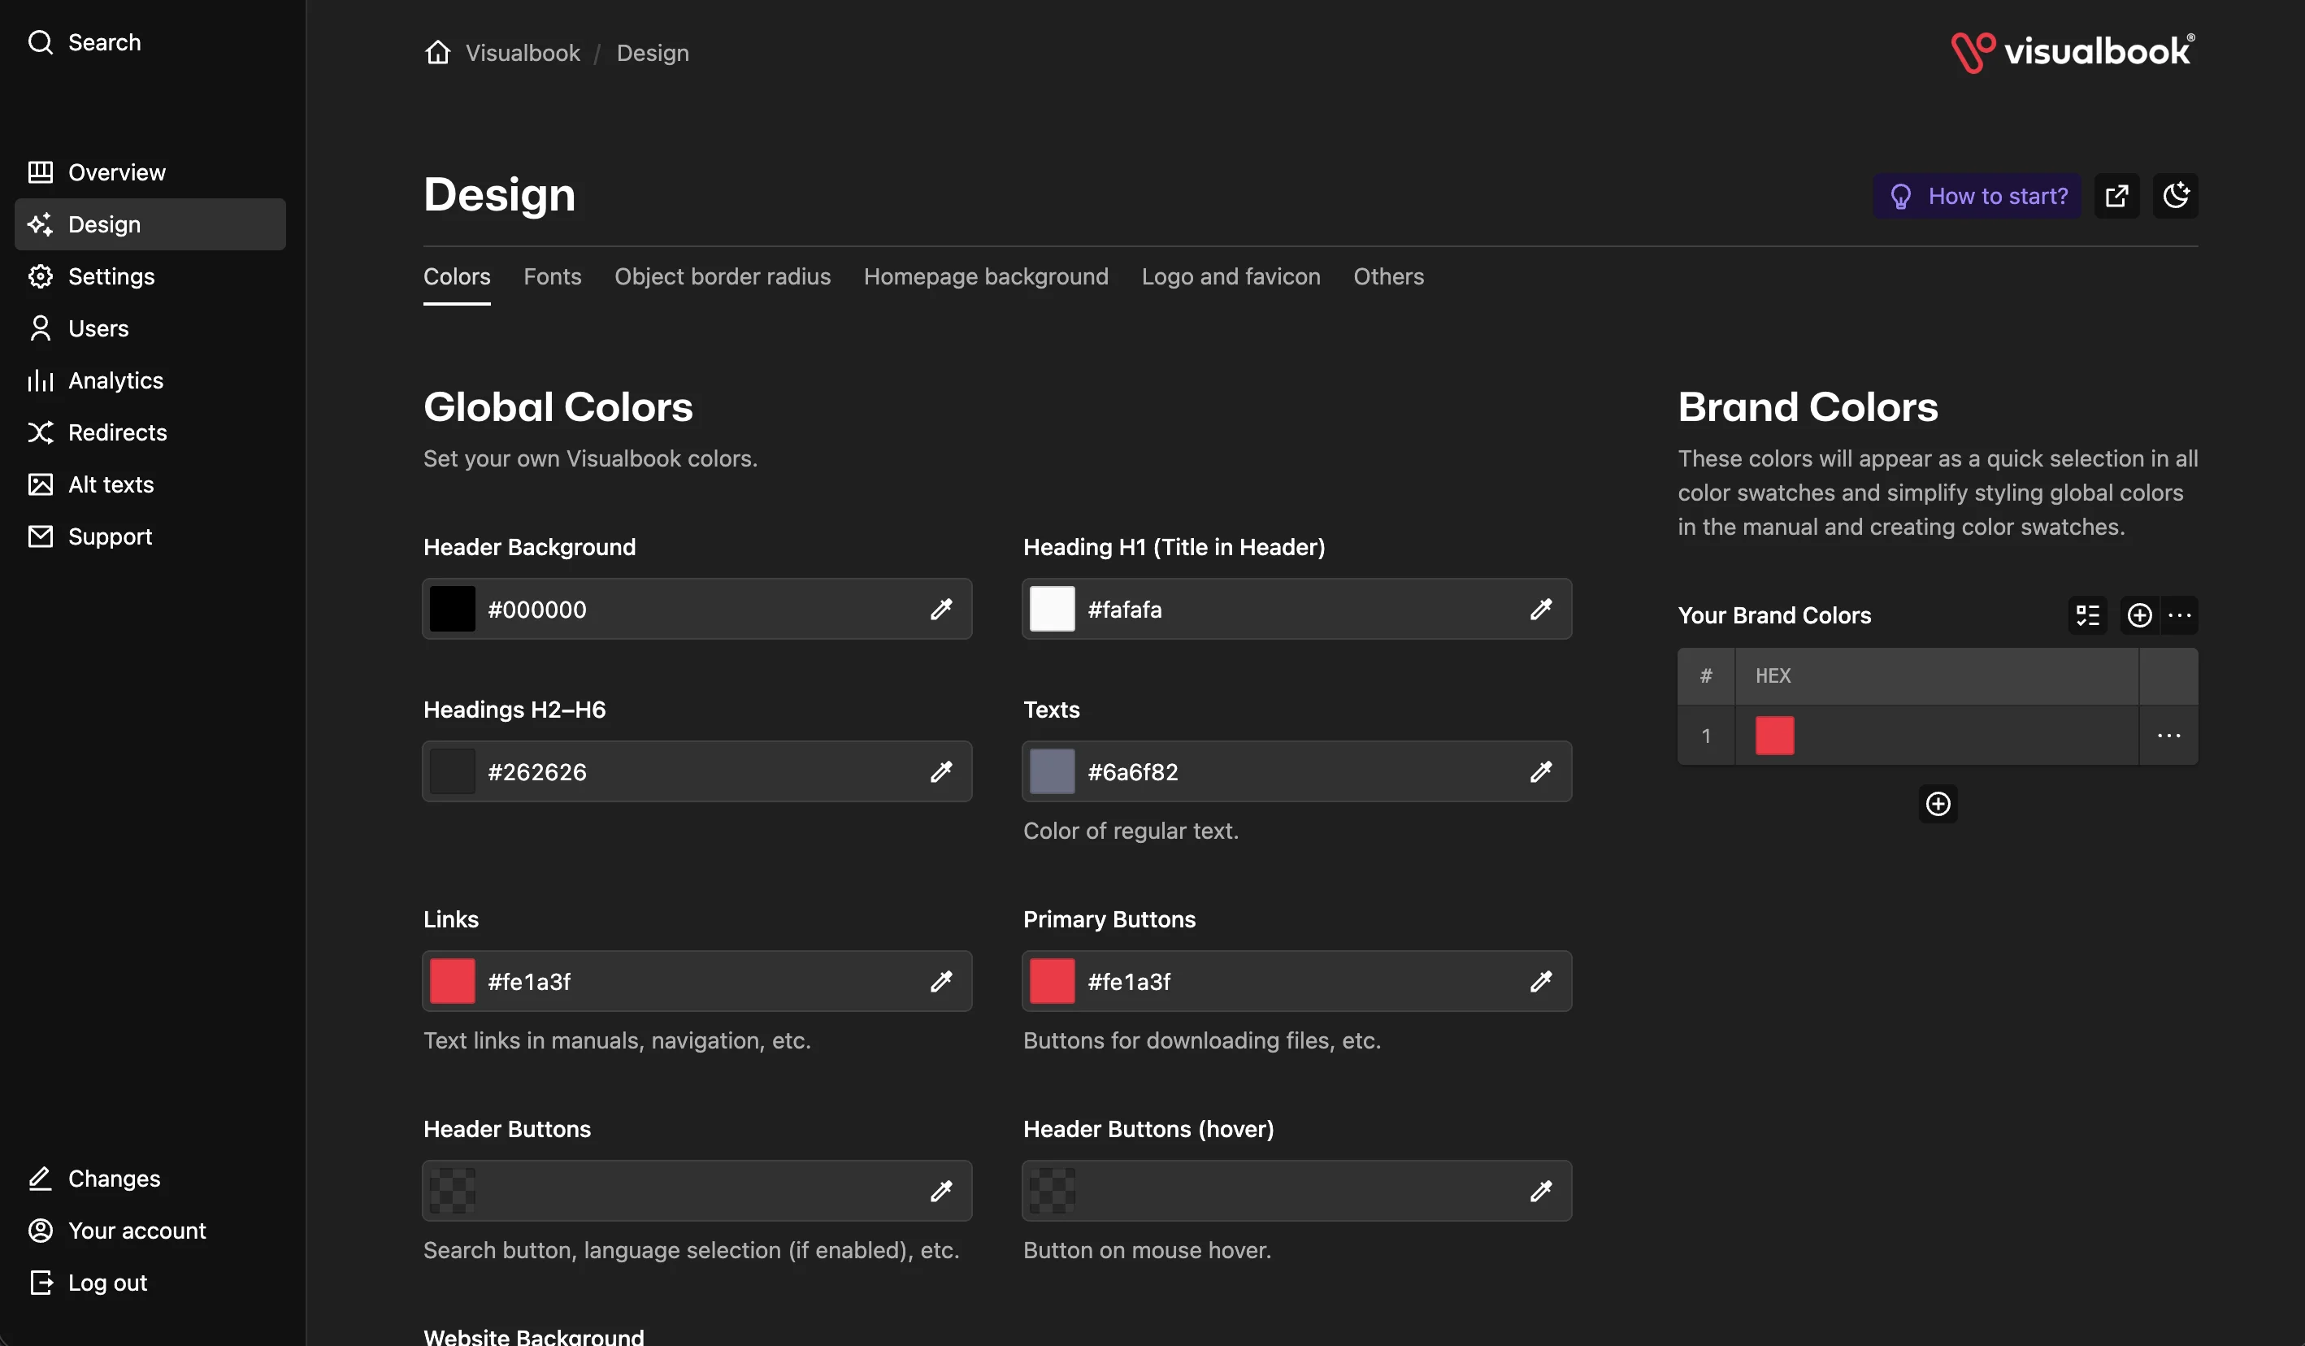Image resolution: width=2305 pixels, height=1346 pixels.
Task: Click the Search magnifier icon in sidebar
Action: (x=41, y=42)
